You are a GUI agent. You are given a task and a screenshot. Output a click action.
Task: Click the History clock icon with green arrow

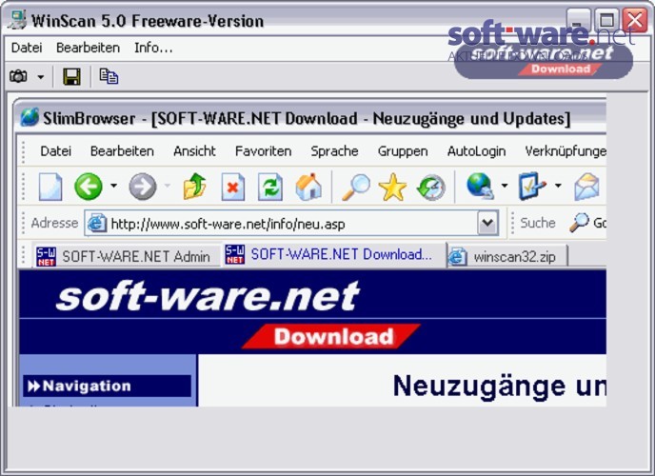431,187
